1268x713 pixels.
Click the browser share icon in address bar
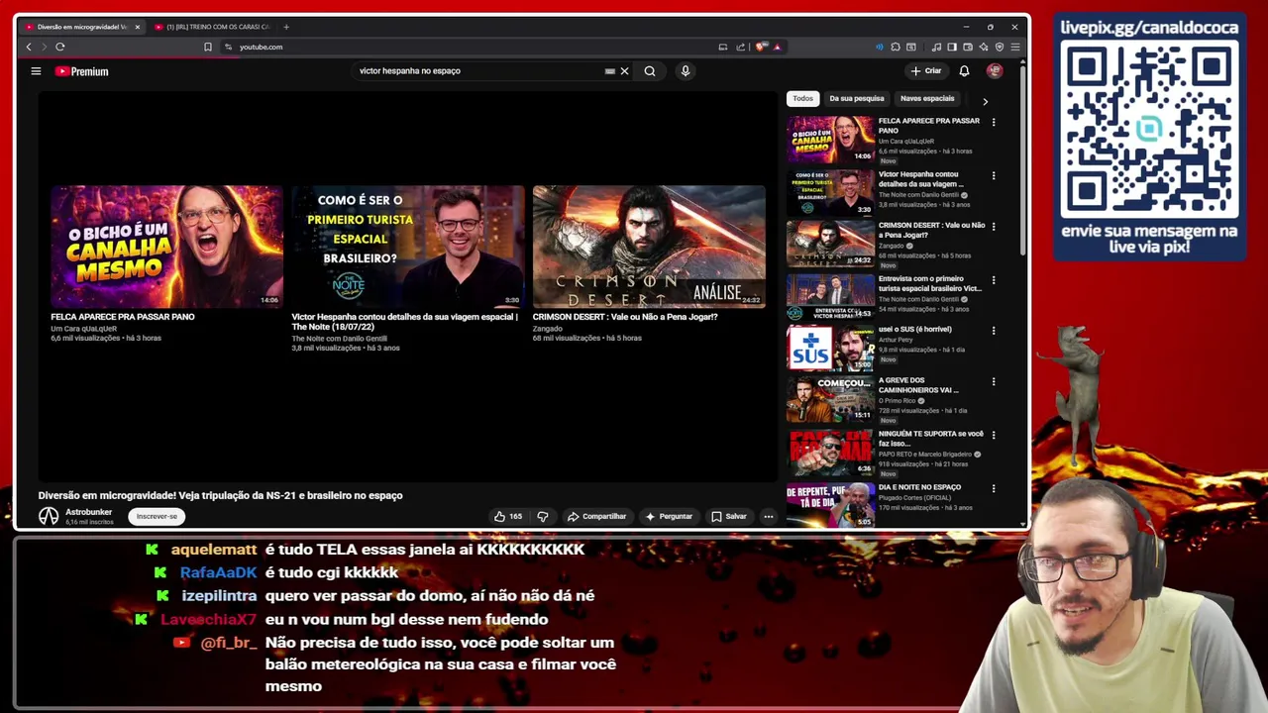click(740, 47)
